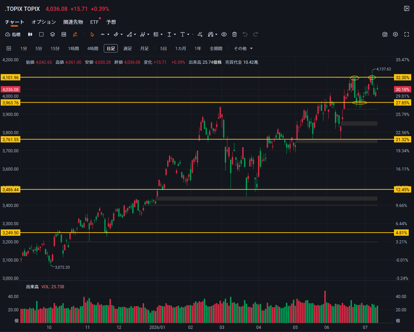Image resolution: width=414 pixels, height=332 pixels.
Task: Select the horizontal line drawing tool
Action: 103,35
